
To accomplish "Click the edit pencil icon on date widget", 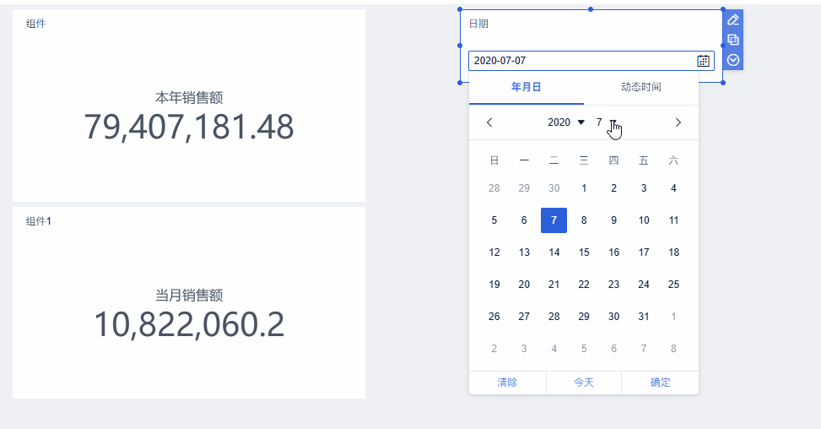I will click(733, 20).
